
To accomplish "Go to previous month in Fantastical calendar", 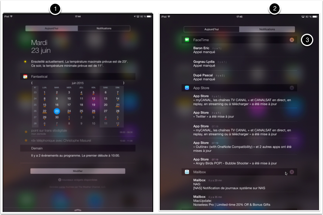I will point(32,82).
